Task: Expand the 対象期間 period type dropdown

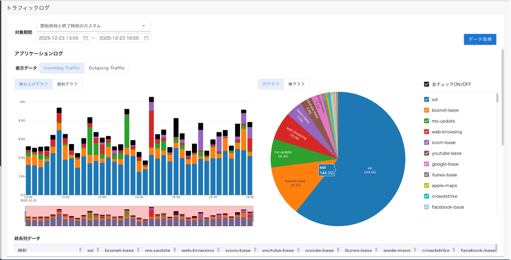Action: click(x=93, y=26)
